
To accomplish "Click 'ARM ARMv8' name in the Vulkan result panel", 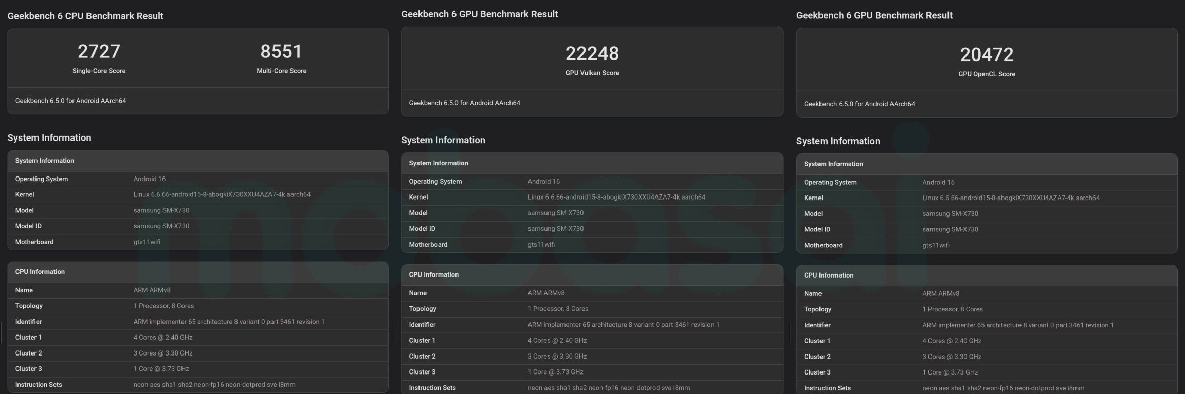I will (x=546, y=293).
